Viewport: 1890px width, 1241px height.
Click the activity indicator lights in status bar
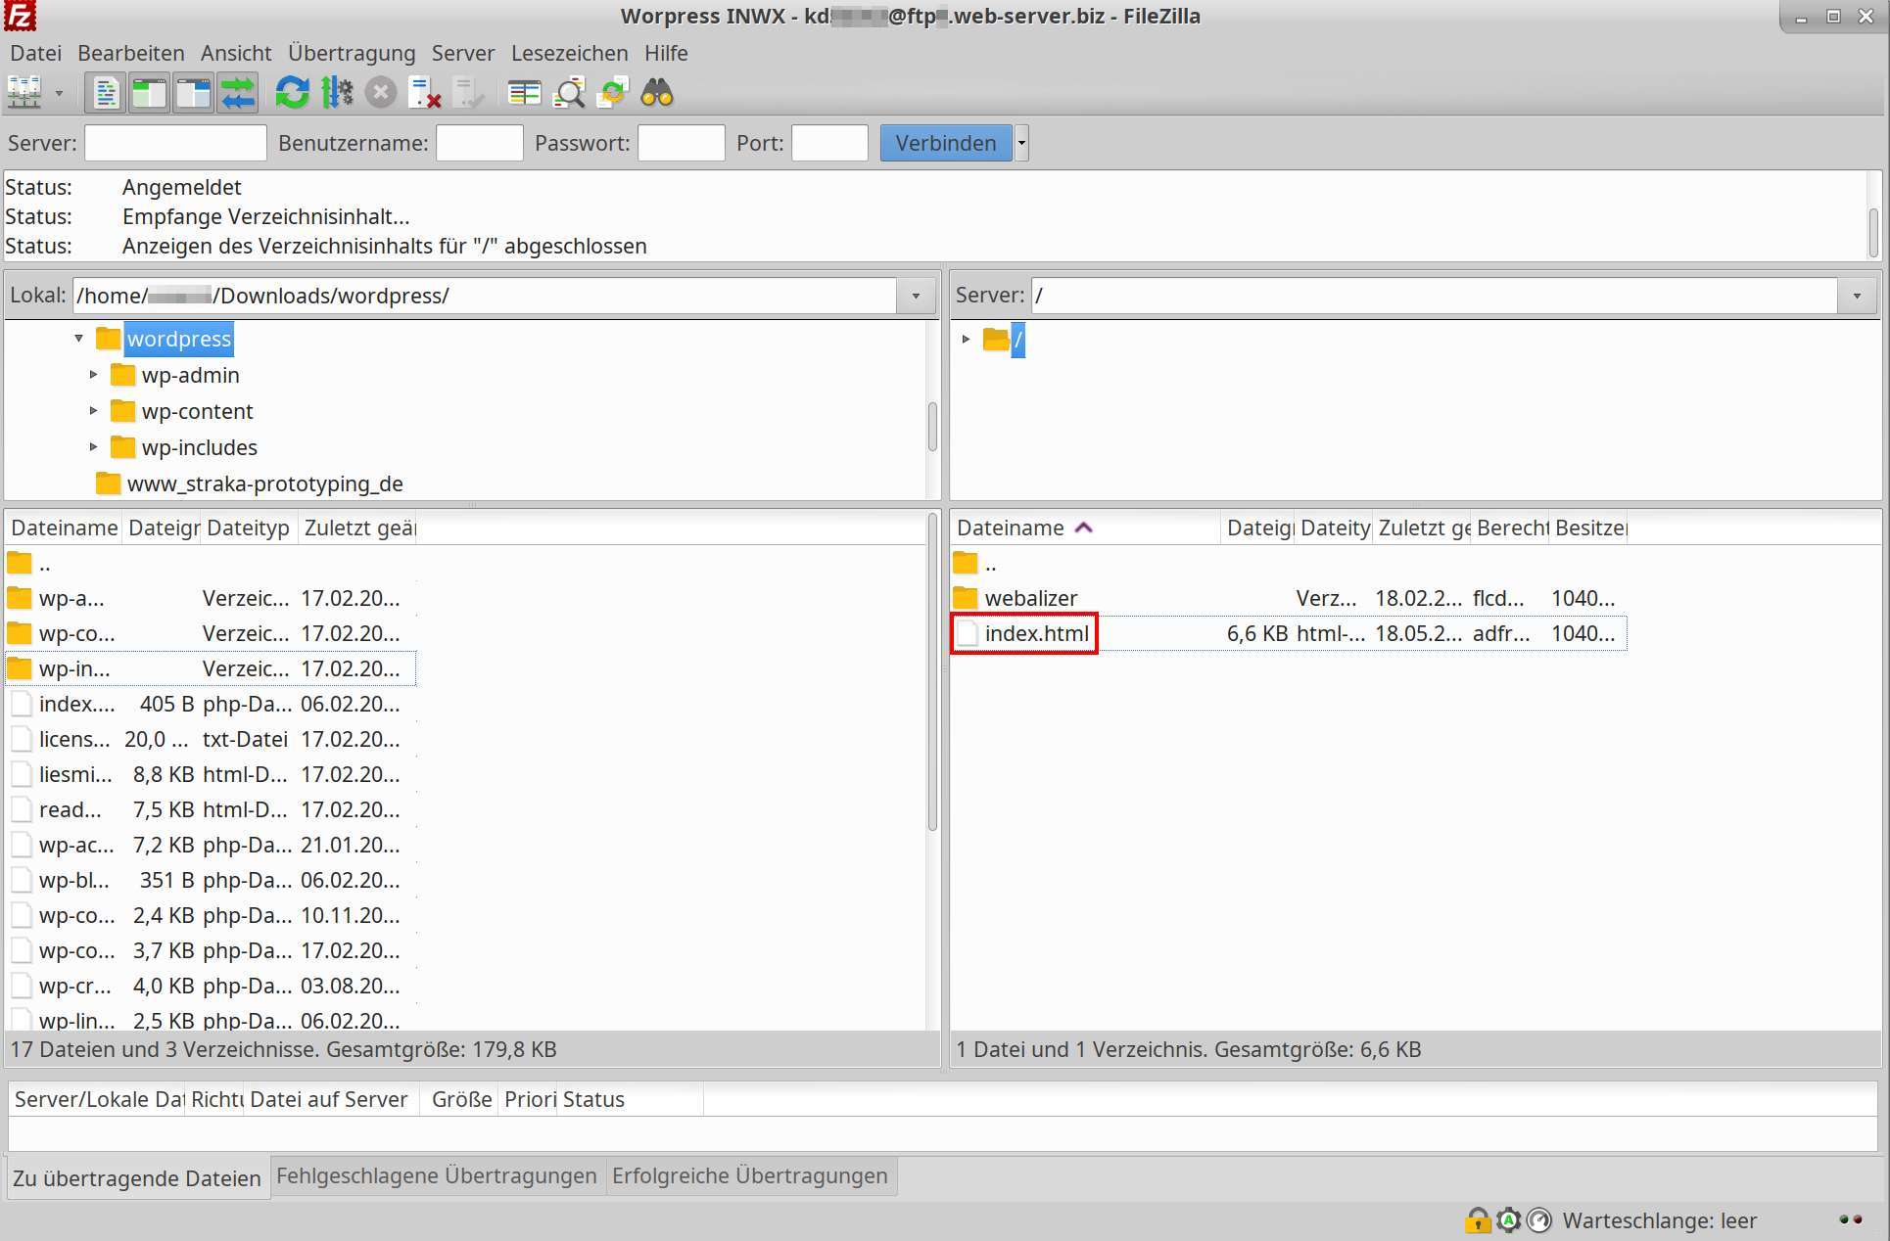(1851, 1219)
